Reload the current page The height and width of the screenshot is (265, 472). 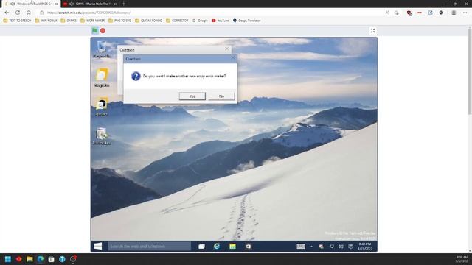18,13
